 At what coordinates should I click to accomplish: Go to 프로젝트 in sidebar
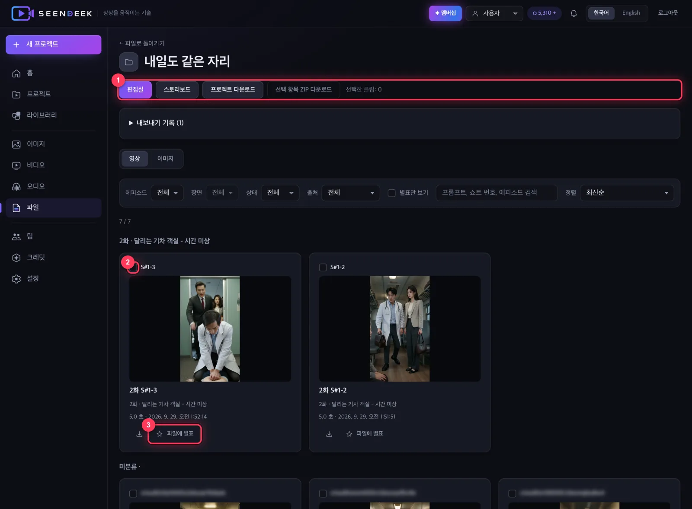54,94
